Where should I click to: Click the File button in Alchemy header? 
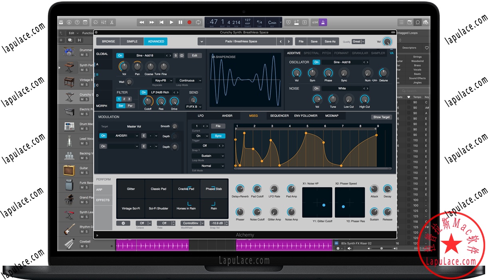301,41
